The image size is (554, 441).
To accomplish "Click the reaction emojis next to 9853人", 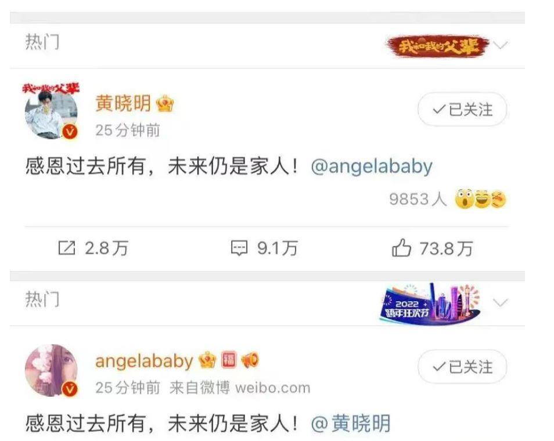I will tap(480, 199).
